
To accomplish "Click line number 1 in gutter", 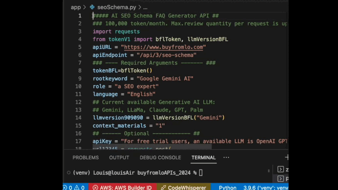I will (x=80, y=16).
